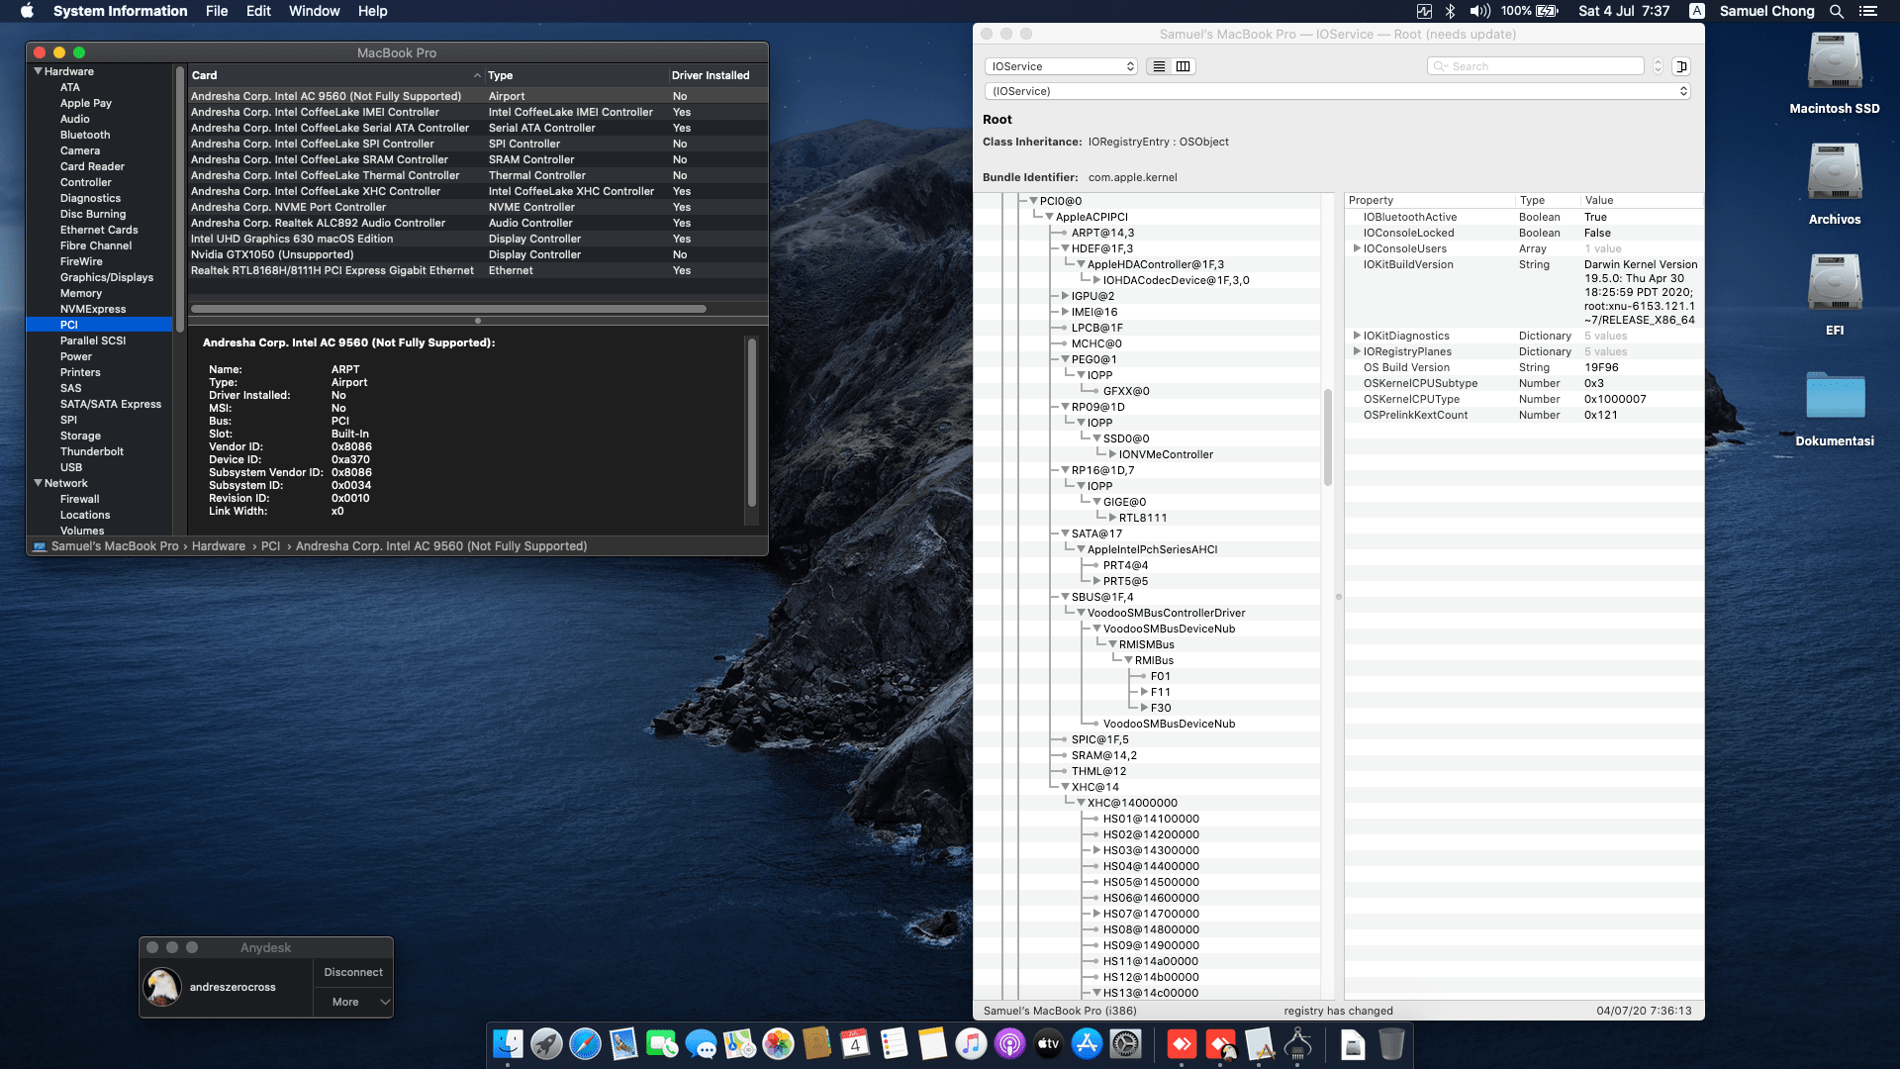This screenshot has width=1900, height=1069.
Task: Open Podcasts in the dock
Action: [x=1009, y=1043]
